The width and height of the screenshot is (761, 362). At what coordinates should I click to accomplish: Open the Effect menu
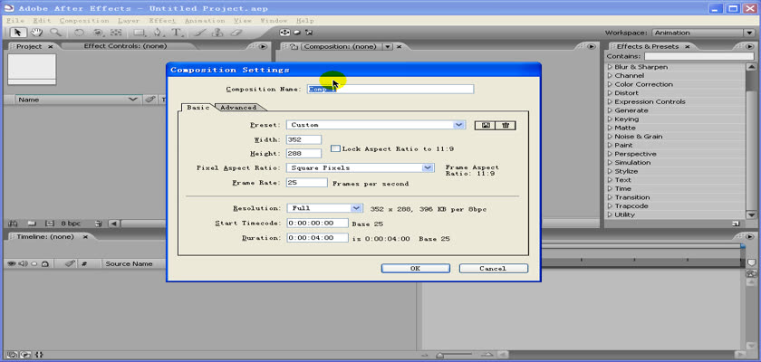tap(161, 21)
